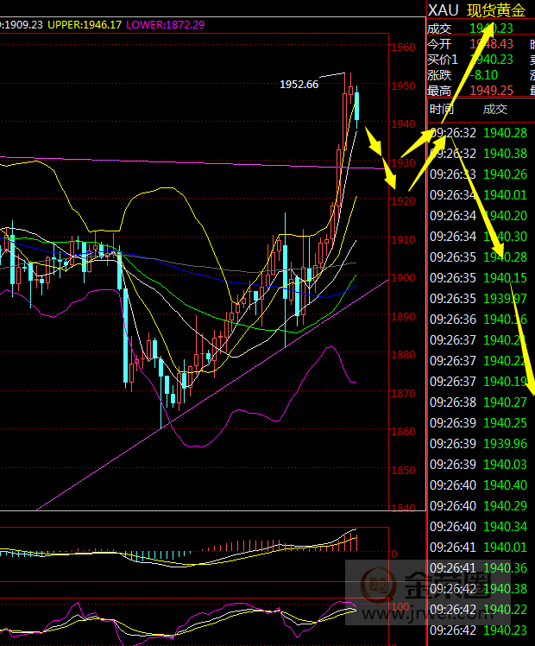Click the 成交 column header in tick list

pyautogui.click(x=495, y=109)
